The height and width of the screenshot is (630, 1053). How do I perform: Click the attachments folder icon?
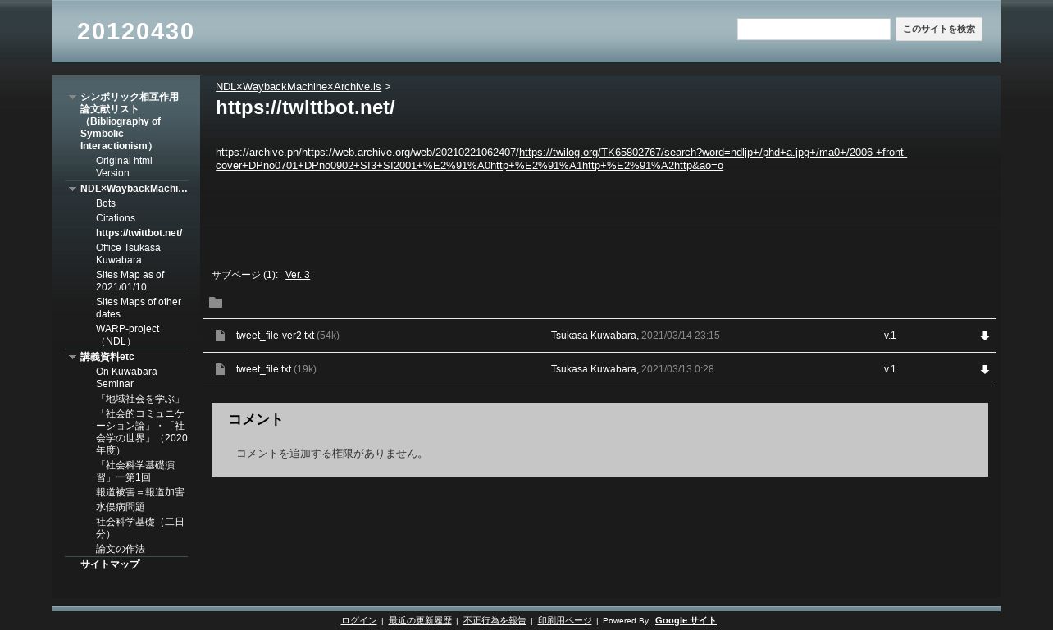click(x=216, y=303)
